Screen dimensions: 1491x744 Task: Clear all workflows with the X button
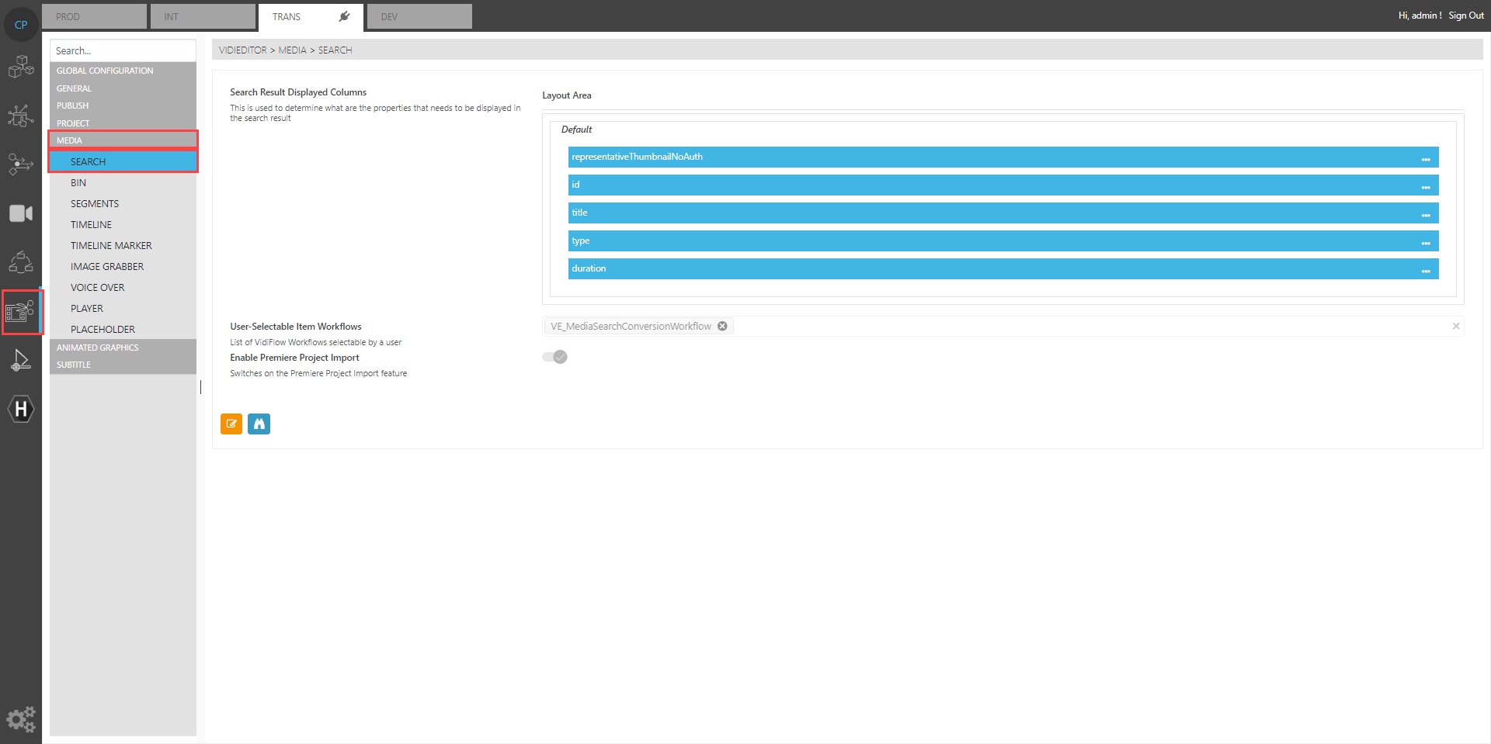click(1456, 327)
